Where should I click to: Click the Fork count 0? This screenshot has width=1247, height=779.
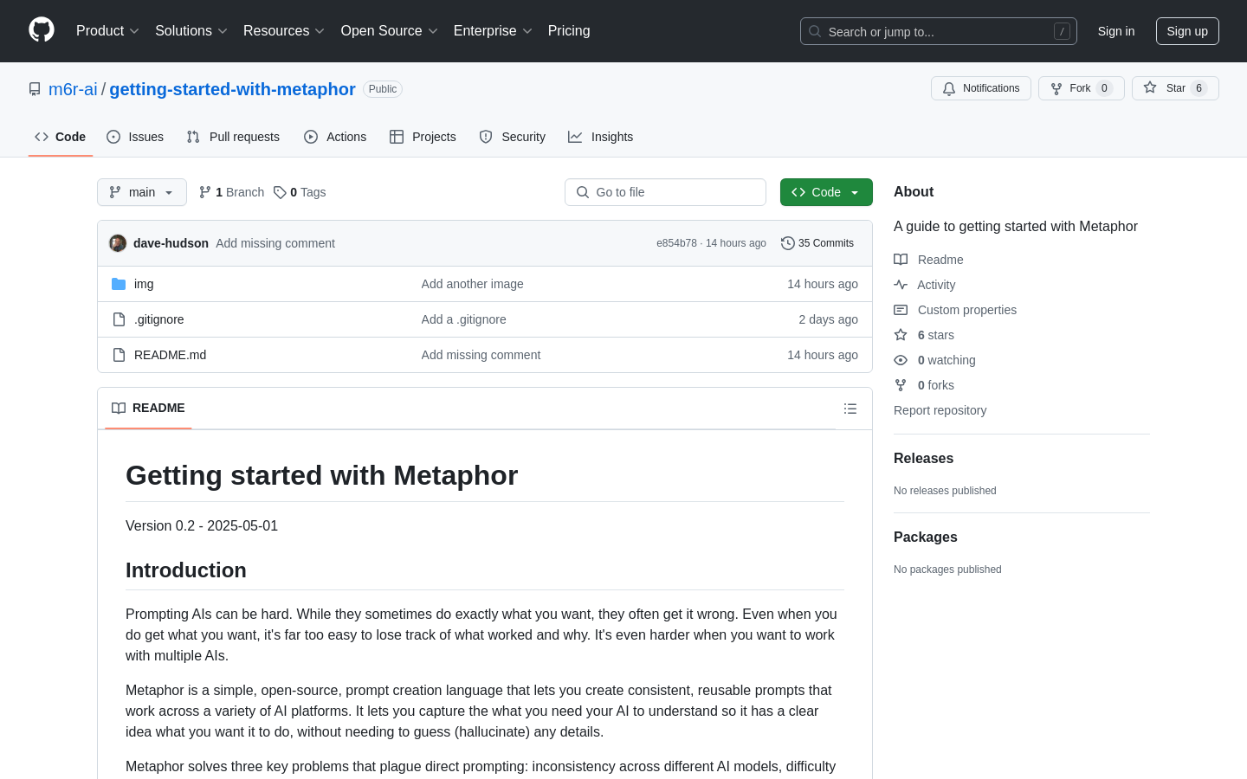[x=1104, y=88]
